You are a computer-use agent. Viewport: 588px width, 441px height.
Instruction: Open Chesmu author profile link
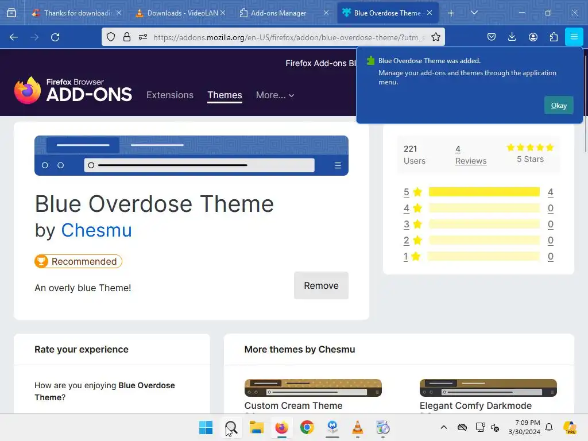[96, 230]
